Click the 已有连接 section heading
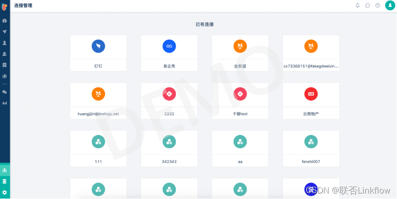The width and height of the screenshot is (397, 199). pos(204,25)
